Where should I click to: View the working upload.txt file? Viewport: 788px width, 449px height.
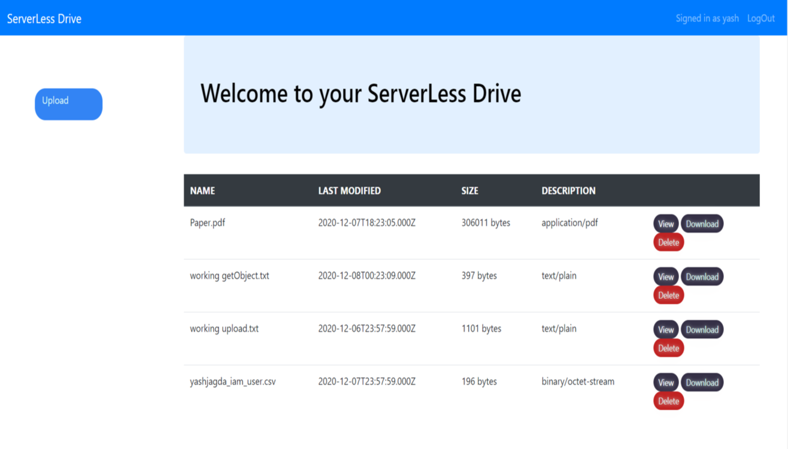(665, 329)
